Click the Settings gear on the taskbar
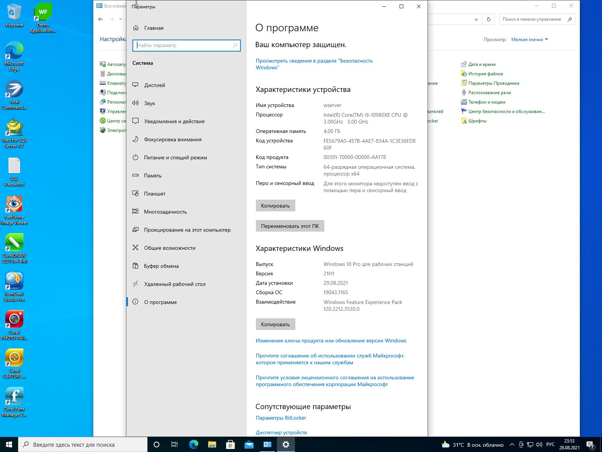The image size is (602, 452). click(286, 444)
